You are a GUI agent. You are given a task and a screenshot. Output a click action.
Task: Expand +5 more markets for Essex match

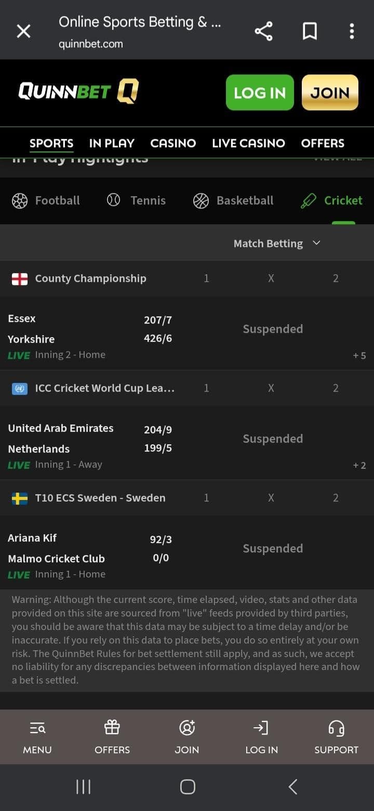tap(359, 356)
